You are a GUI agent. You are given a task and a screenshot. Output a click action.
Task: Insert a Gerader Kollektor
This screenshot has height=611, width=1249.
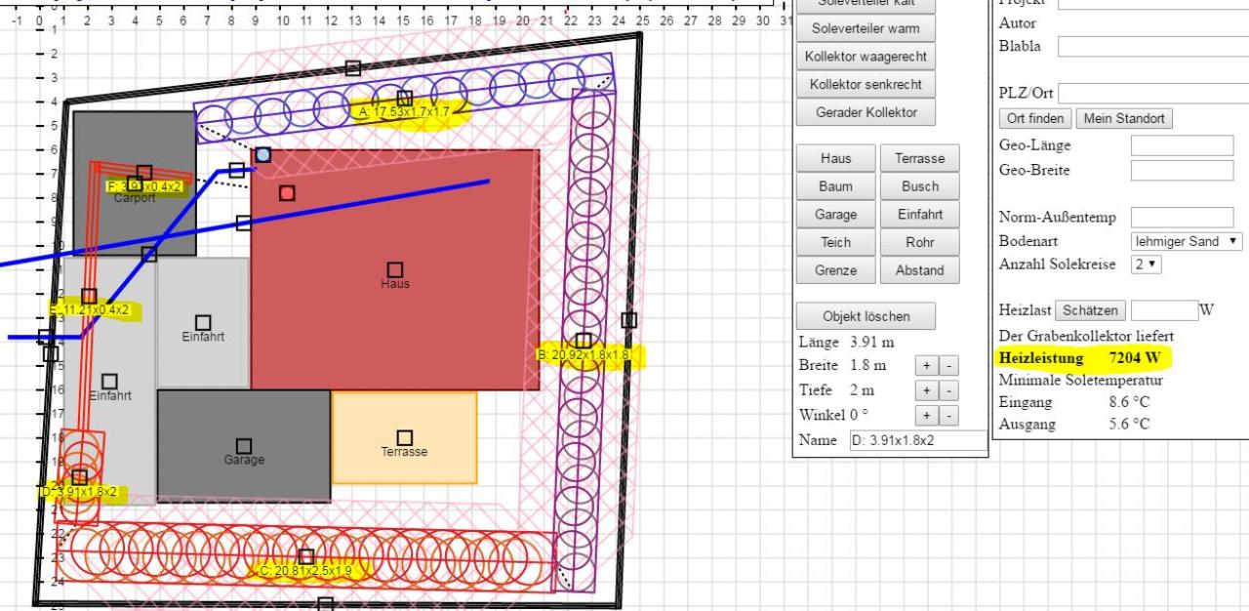[x=866, y=112]
